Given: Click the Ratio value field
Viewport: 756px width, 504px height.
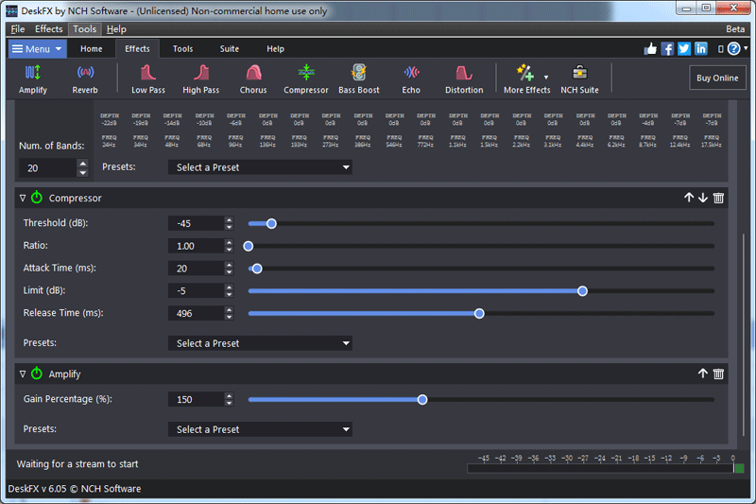Looking at the screenshot, I should (x=197, y=246).
